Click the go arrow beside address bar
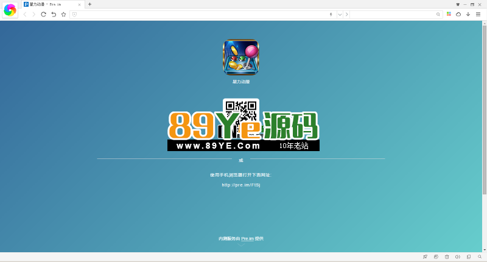Viewport: 487px width, 262px height. pos(346,14)
